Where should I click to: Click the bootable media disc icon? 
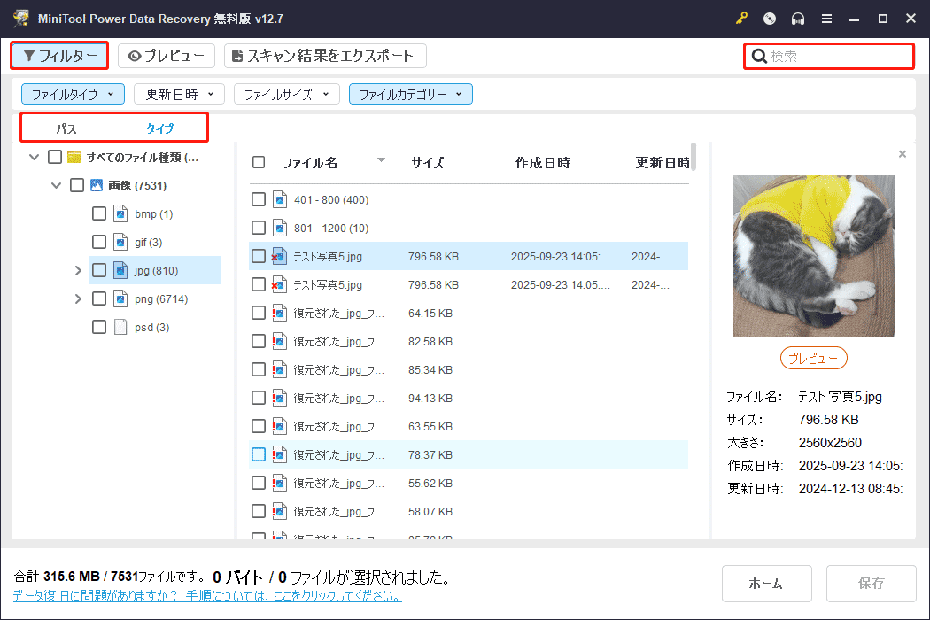tap(769, 18)
